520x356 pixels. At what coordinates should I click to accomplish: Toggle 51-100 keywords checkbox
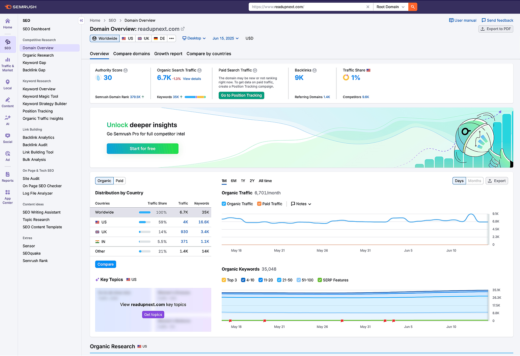tap(299, 280)
